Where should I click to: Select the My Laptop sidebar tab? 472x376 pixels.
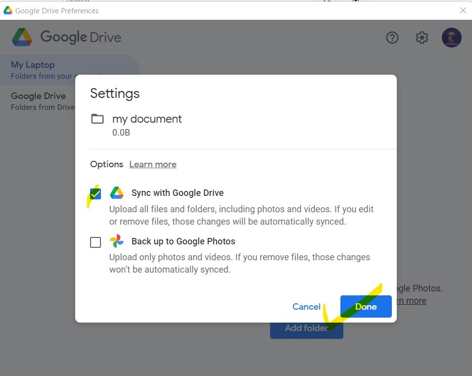(70, 70)
